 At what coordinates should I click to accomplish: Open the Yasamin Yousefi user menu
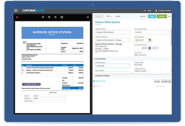[x=163, y=11]
